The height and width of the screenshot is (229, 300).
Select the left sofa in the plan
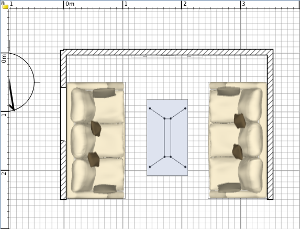(96, 140)
